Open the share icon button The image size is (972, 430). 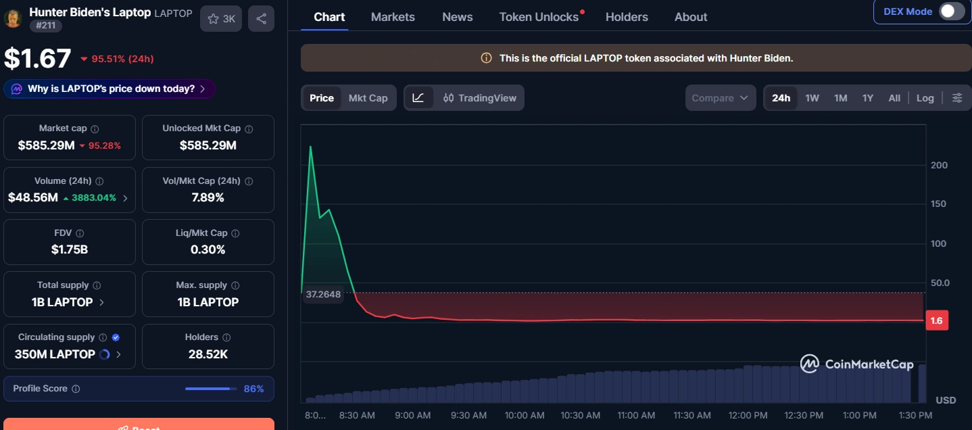[261, 19]
